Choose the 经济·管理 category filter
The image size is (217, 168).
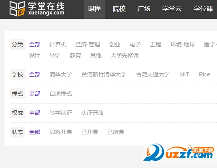coord(88,44)
